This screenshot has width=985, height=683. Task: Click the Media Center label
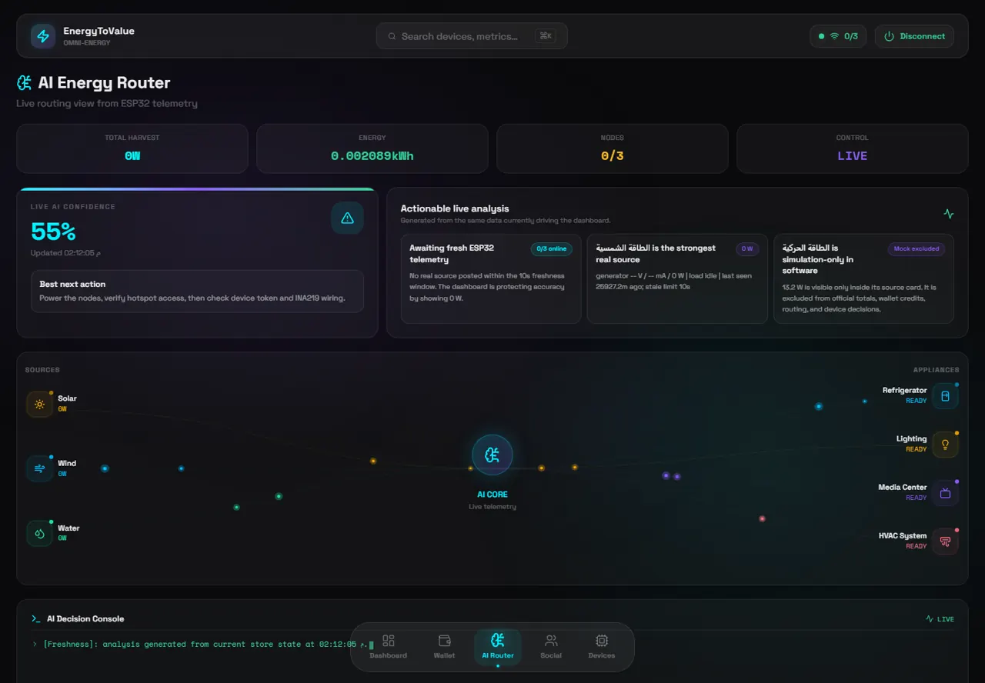[903, 488]
